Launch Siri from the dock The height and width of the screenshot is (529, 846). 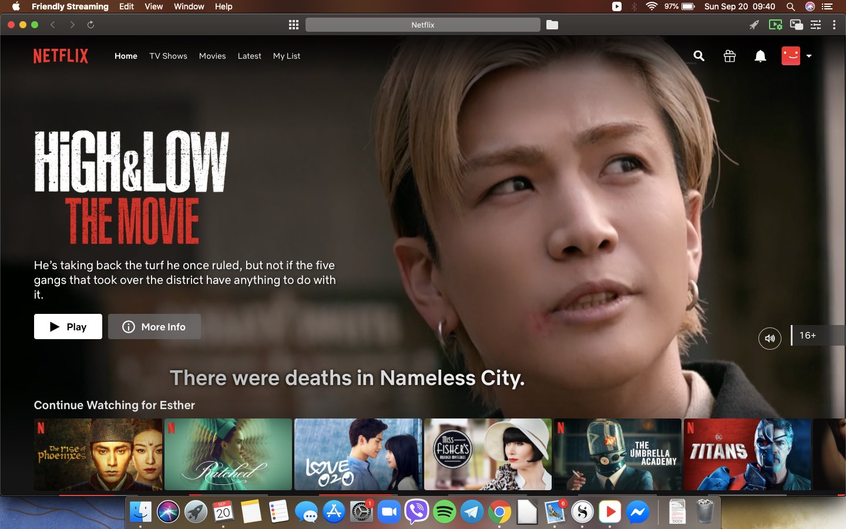click(168, 512)
